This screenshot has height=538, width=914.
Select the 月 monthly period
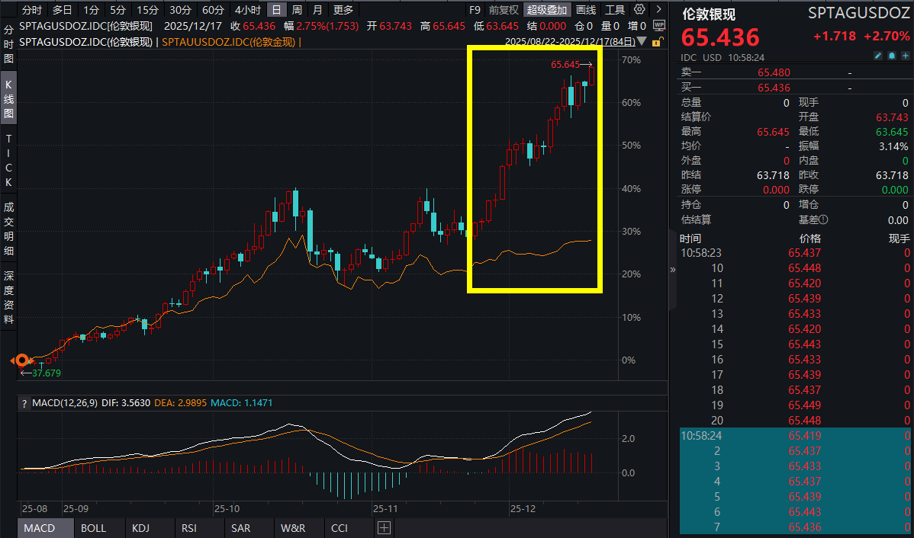coord(317,9)
